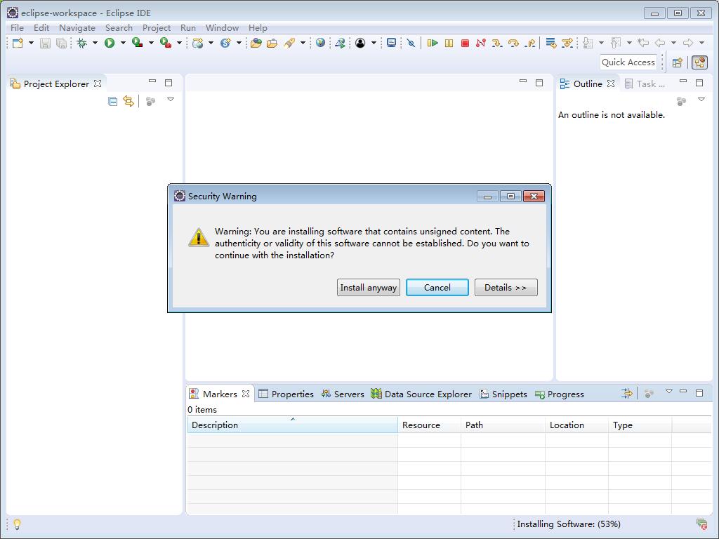Image resolution: width=719 pixels, height=539 pixels.
Task: Click the Save All toolbar icon
Action: coord(61,43)
